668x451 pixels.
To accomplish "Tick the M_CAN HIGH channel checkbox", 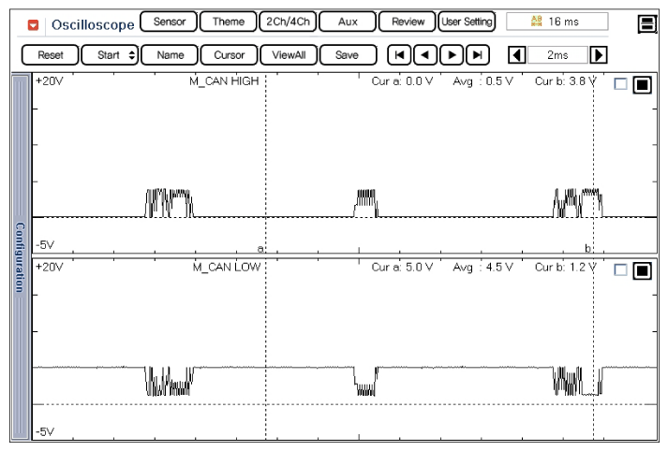I will 620,84.
